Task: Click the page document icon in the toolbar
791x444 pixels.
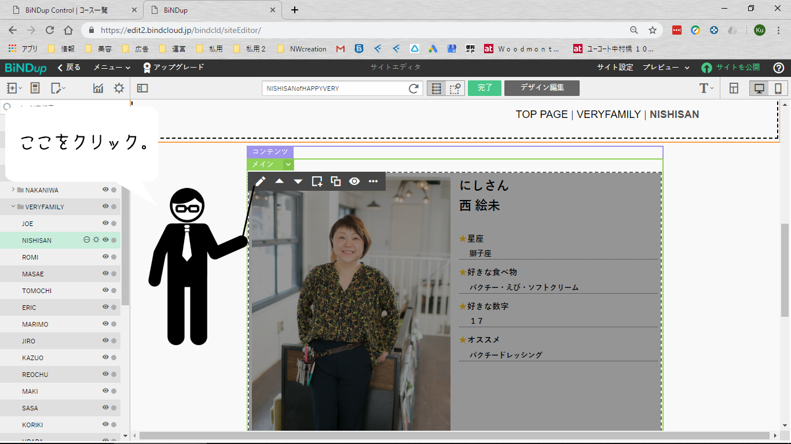Action: [x=35, y=88]
